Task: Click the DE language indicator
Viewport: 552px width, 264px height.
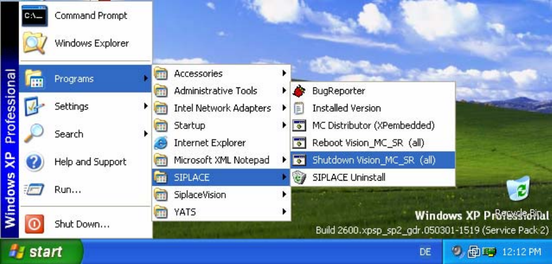Action: click(x=425, y=252)
